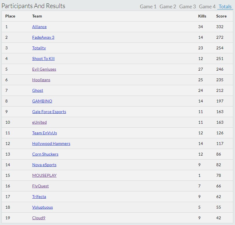
Task: Click the Kills column header
Action: pos(202,16)
